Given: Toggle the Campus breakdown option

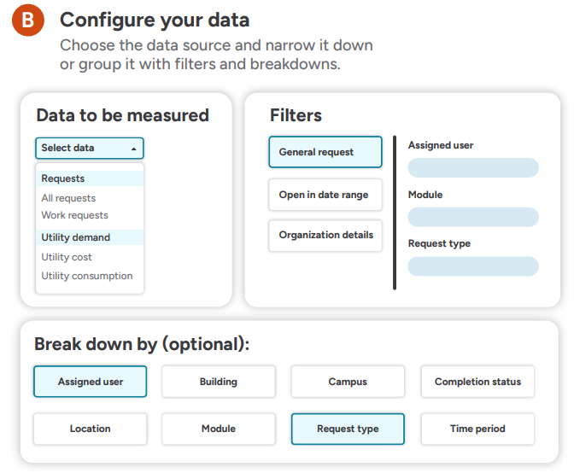Looking at the screenshot, I should pyautogui.click(x=348, y=382).
